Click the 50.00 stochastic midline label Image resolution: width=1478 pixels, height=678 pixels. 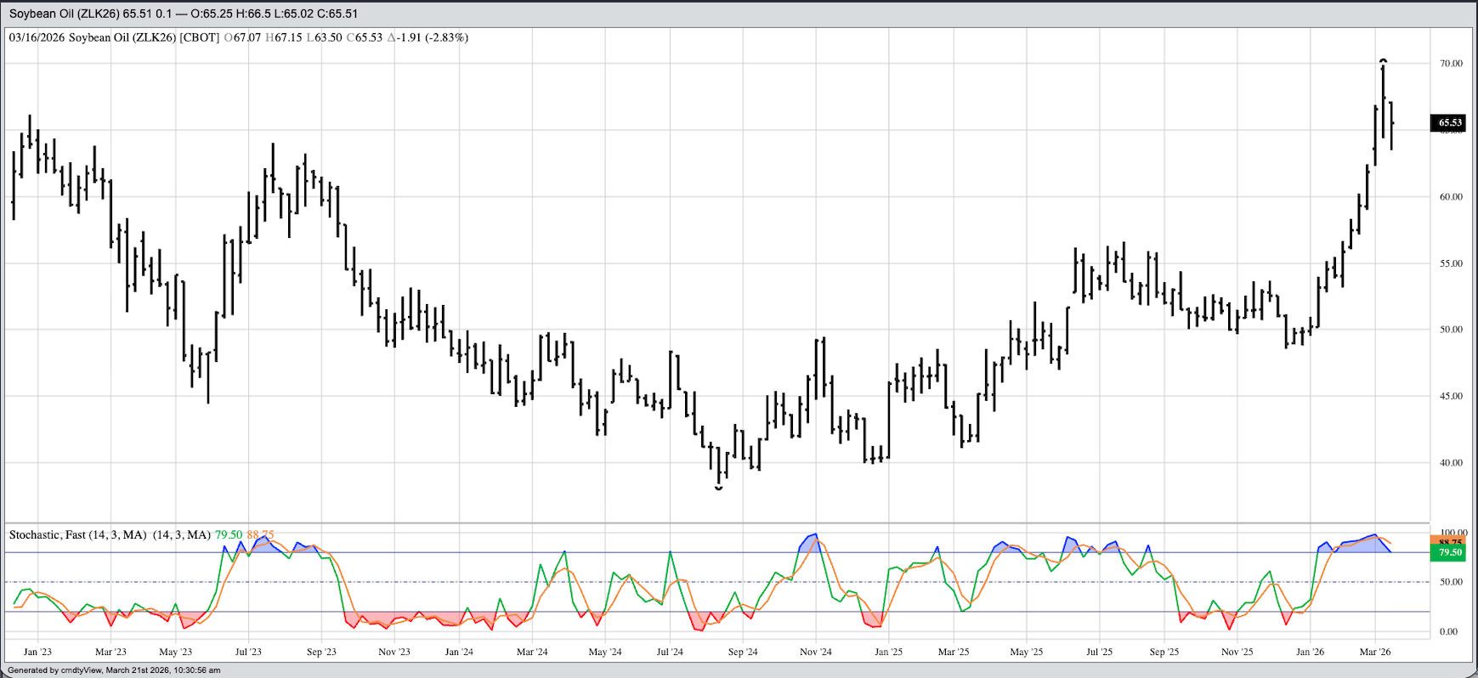coord(1451,582)
